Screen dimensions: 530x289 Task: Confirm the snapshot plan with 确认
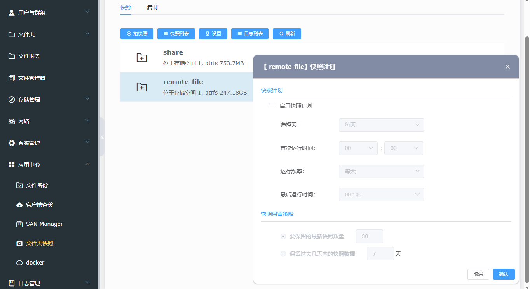point(504,274)
